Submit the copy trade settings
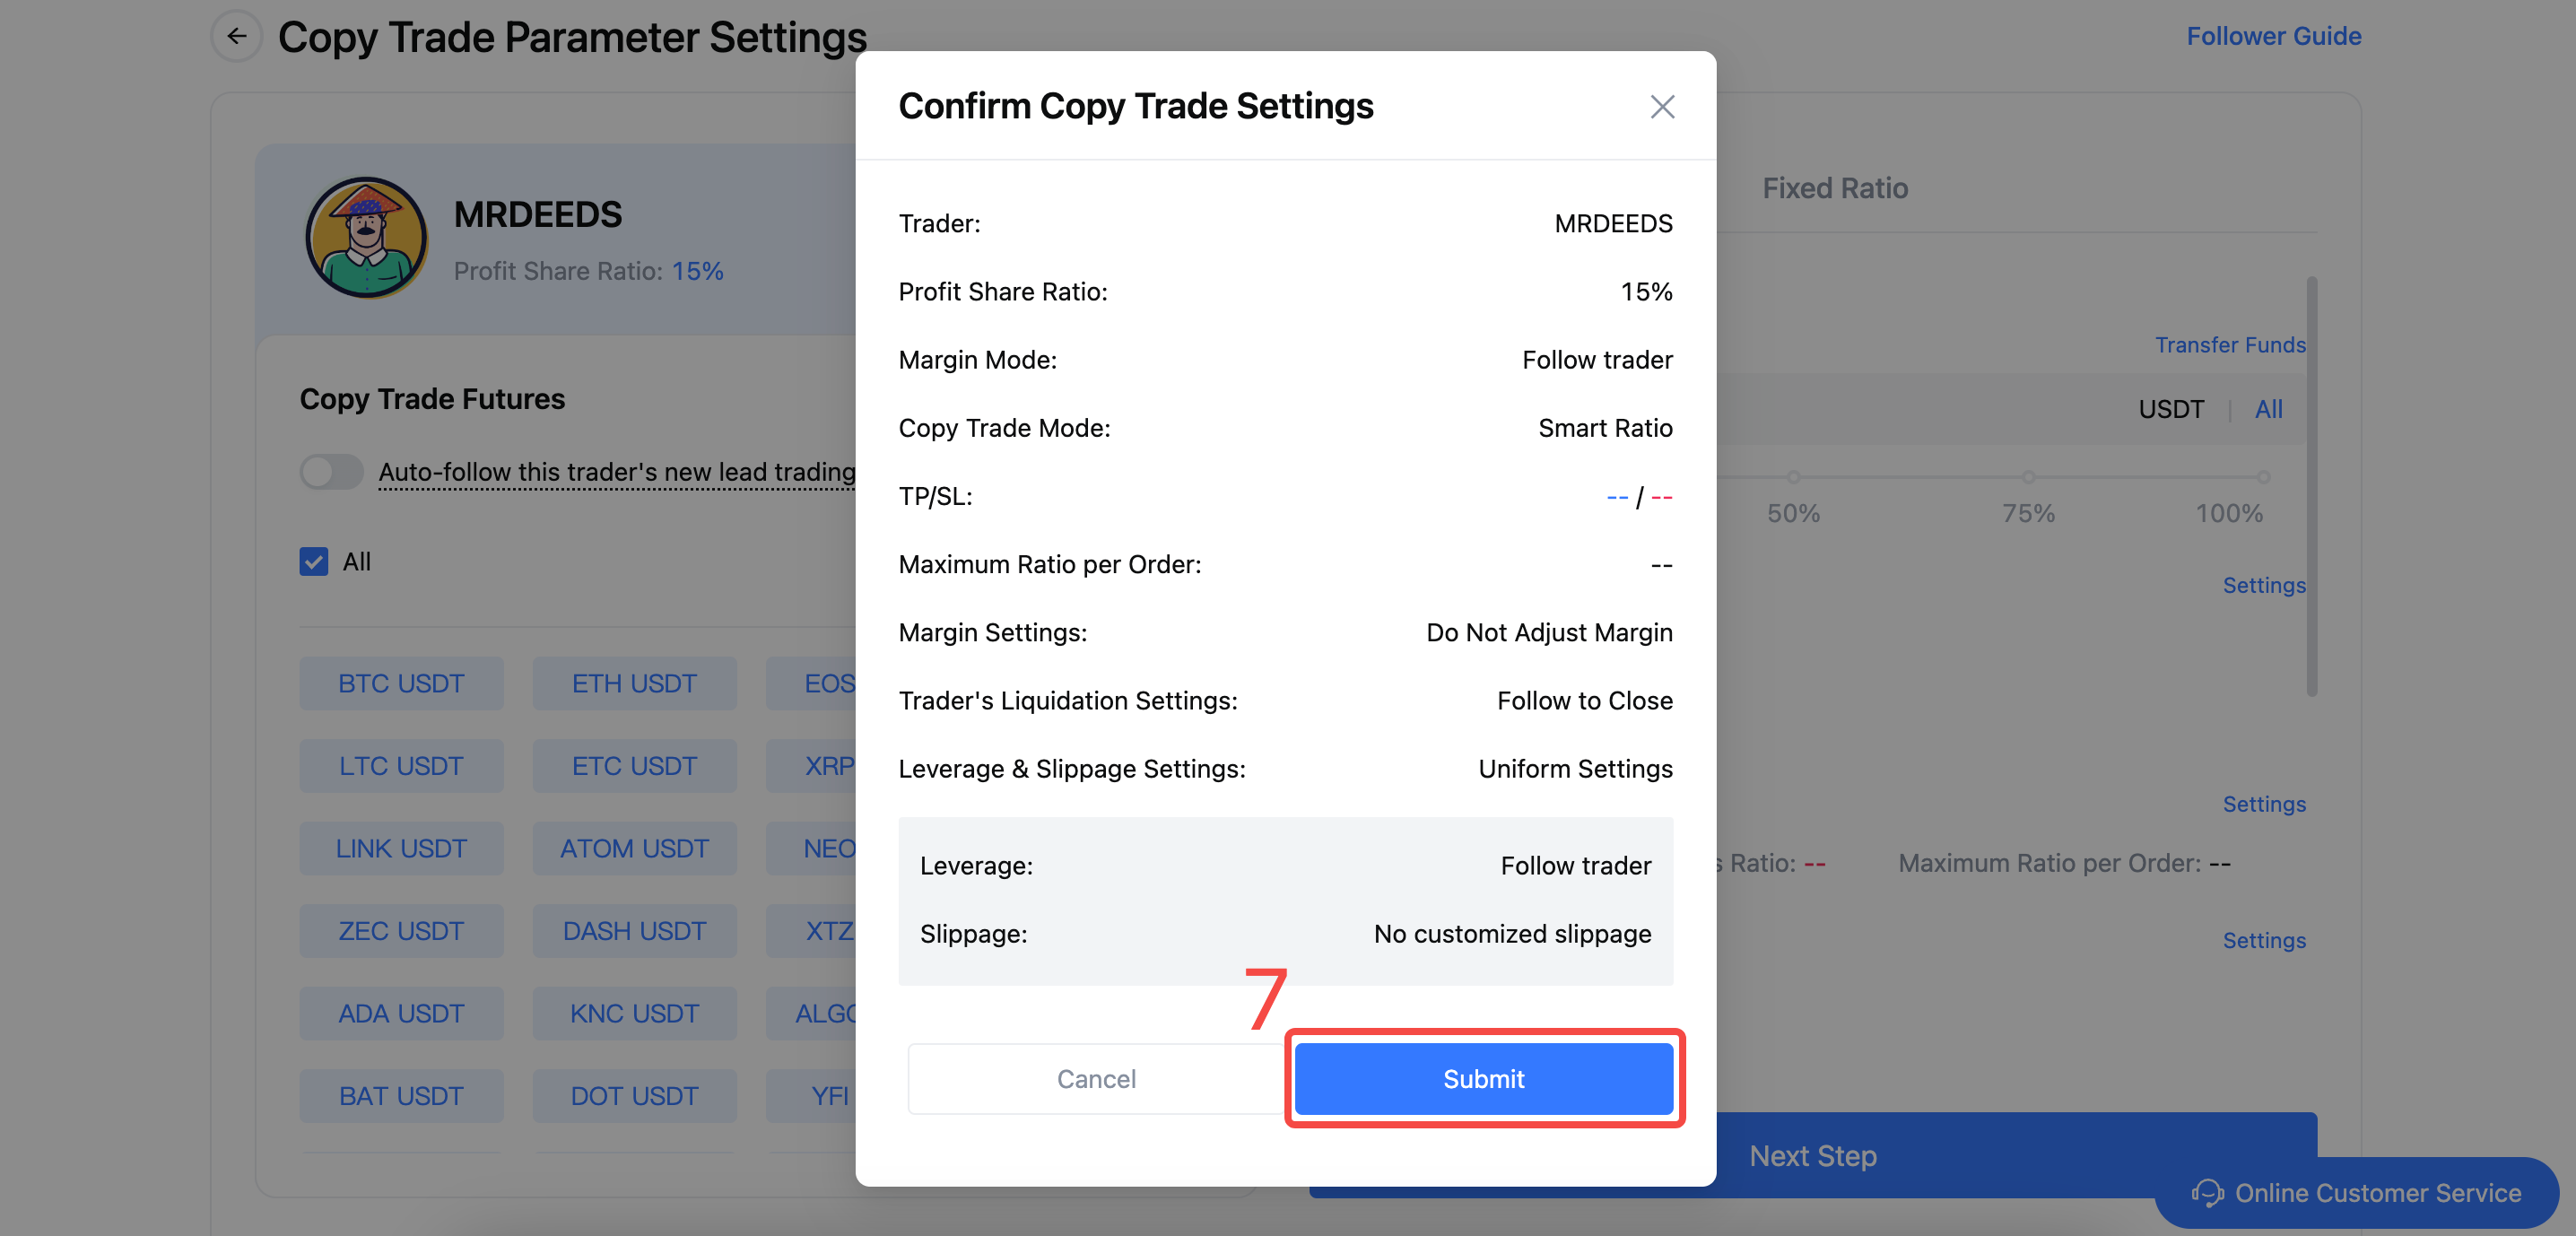This screenshot has width=2576, height=1236. pos(1483,1079)
